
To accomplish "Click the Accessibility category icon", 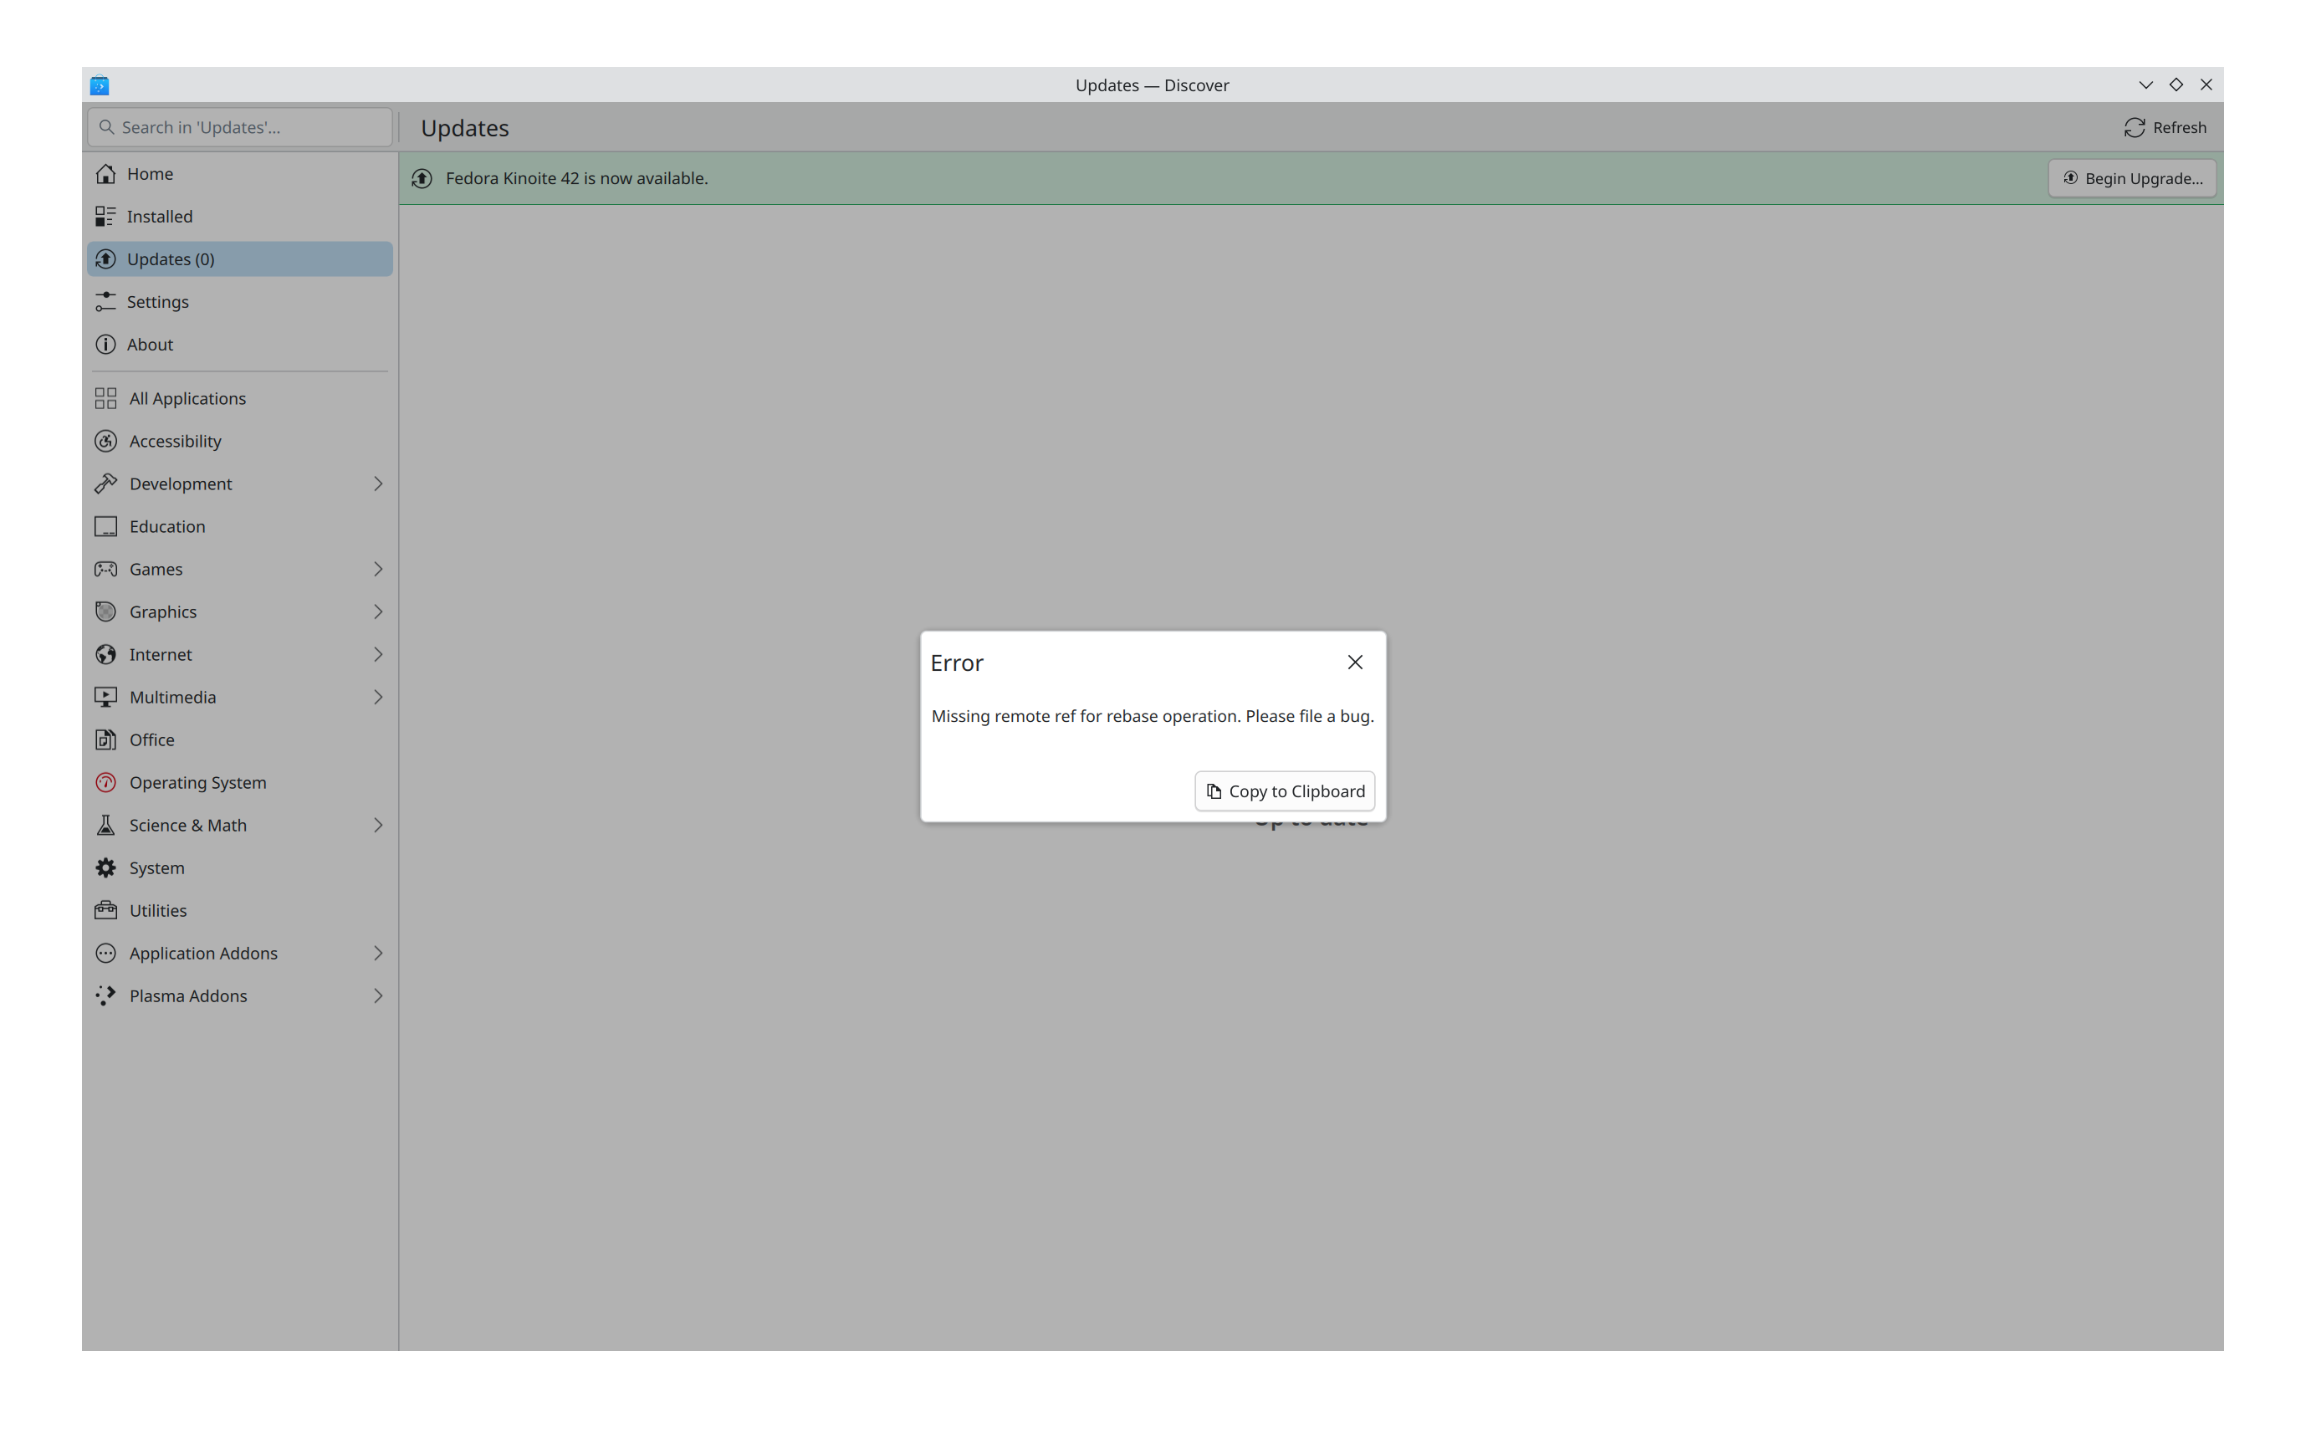I will [x=105, y=441].
